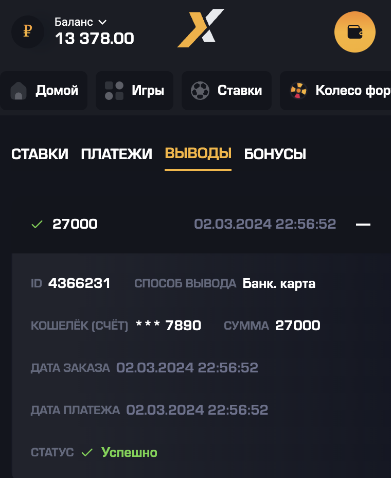Click the squares icon beside Игры
391x478 pixels.
point(114,91)
